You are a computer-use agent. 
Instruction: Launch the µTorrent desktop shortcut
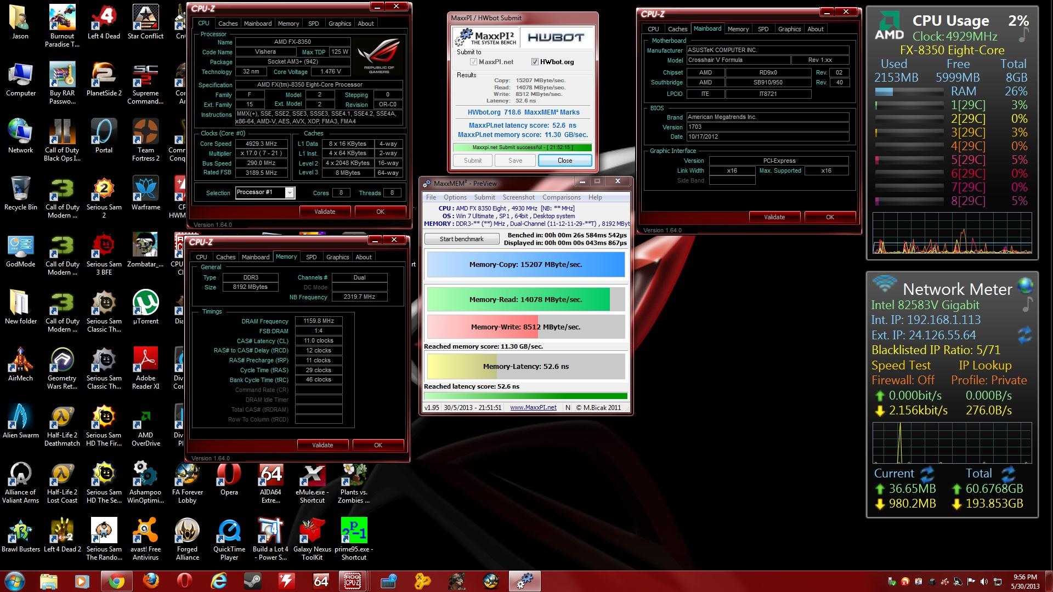click(145, 308)
